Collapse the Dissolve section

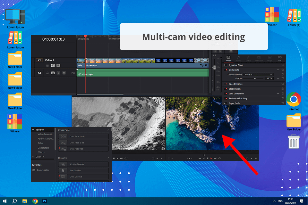click(x=108, y=158)
